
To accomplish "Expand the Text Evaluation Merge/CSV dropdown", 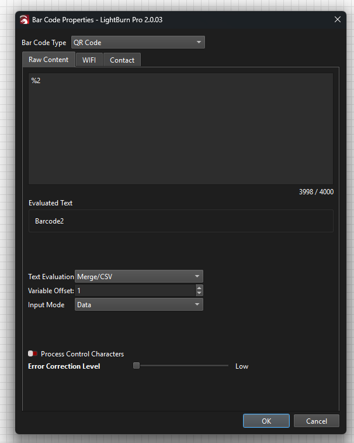I will point(139,277).
